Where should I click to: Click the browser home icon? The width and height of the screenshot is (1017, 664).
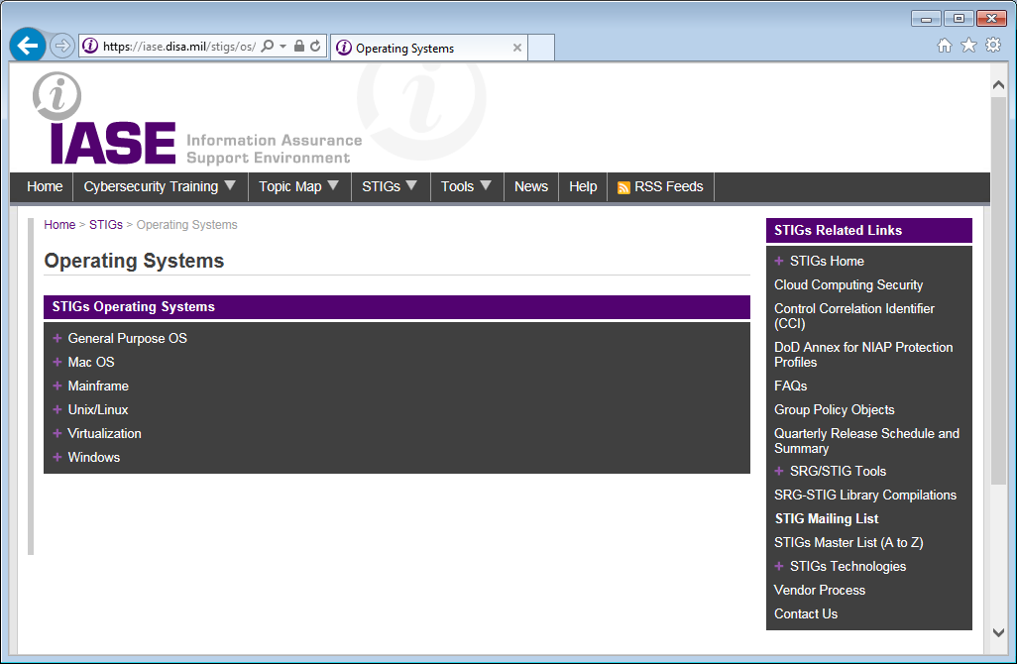tap(945, 45)
